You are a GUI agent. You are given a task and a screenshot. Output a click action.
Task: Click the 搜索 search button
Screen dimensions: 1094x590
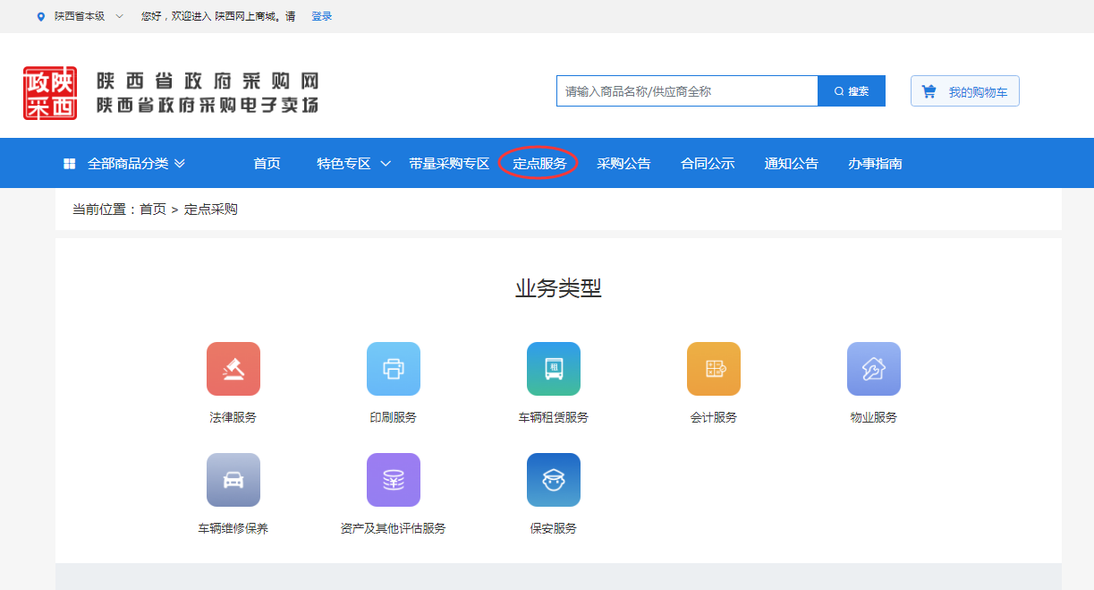point(852,91)
